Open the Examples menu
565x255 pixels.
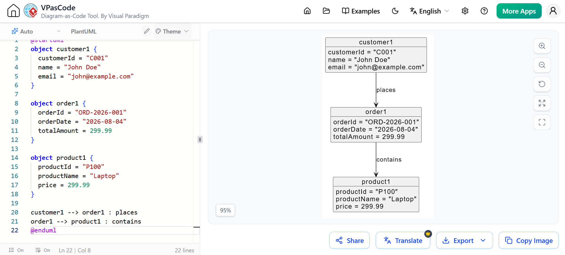361,11
